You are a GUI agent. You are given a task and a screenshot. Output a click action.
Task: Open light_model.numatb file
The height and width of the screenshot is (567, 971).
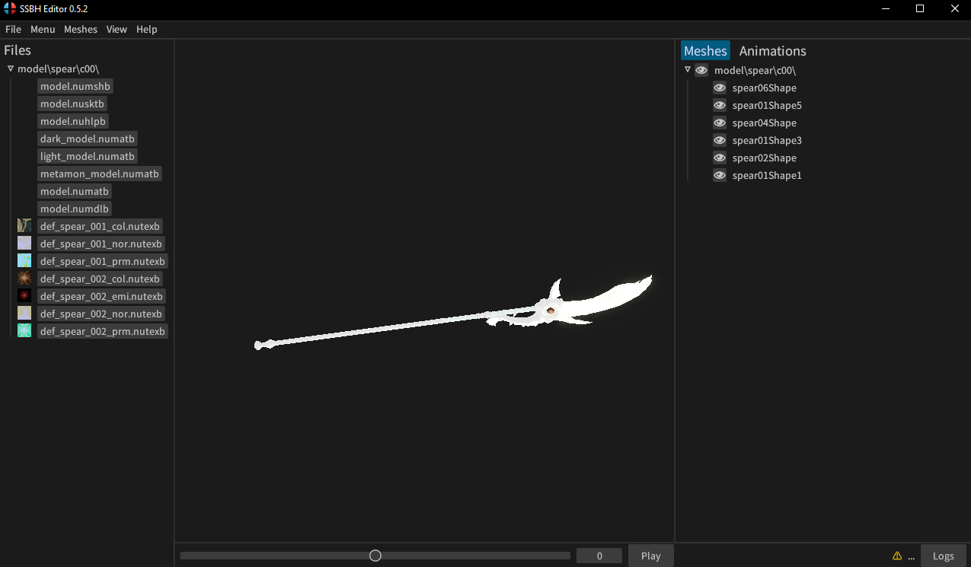[88, 156]
